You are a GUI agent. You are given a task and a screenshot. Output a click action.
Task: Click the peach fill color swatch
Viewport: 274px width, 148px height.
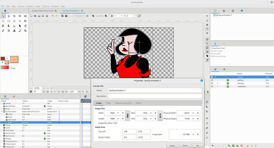click(x=7, y=62)
